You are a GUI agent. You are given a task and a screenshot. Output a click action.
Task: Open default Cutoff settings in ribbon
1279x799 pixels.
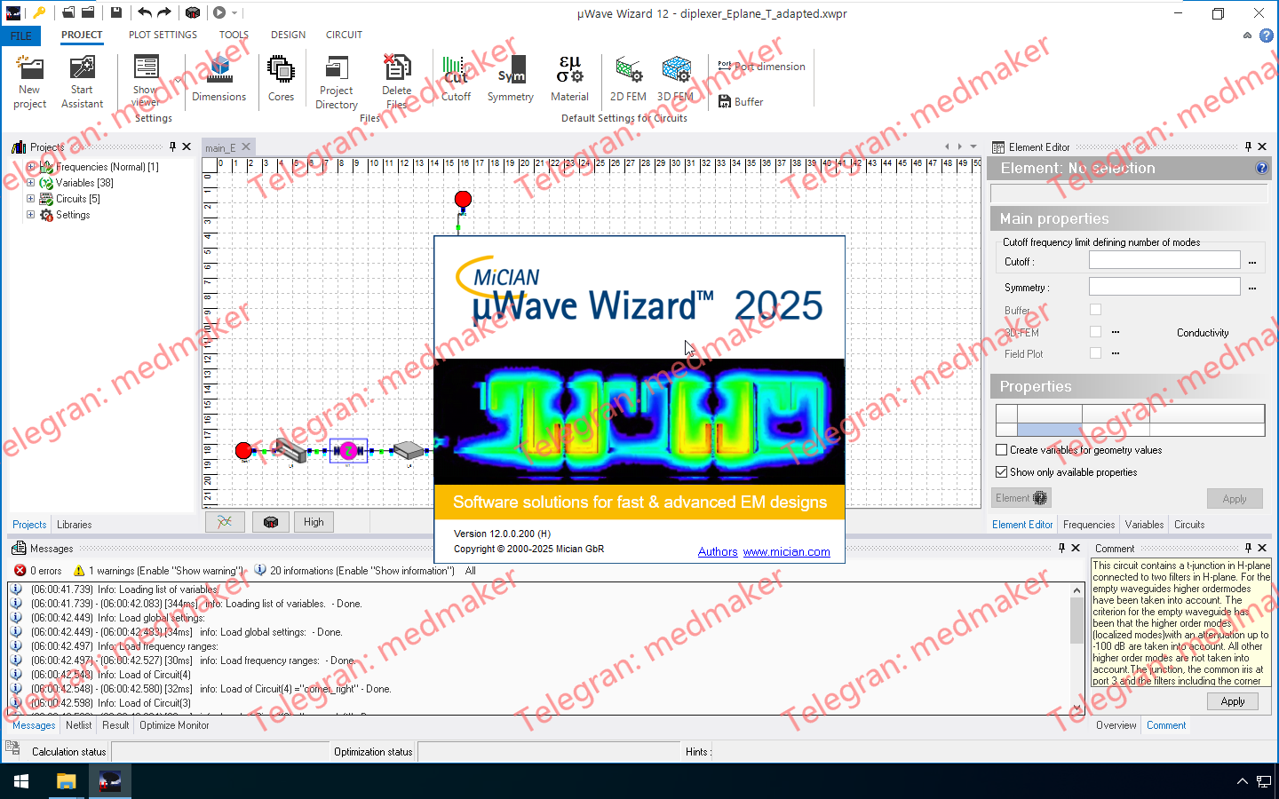click(456, 78)
